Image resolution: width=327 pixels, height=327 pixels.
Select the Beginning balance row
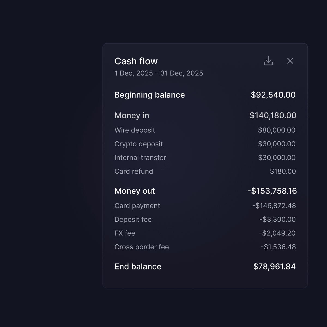[x=205, y=95]
